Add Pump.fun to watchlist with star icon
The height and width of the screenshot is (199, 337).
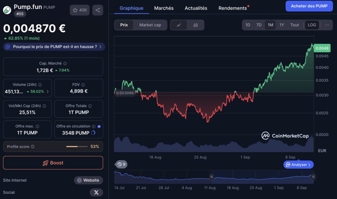tap(80, 10)
